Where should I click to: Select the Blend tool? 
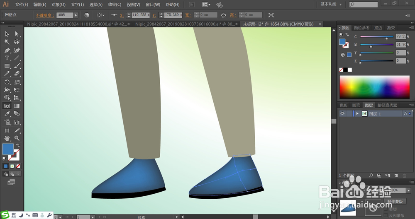pos(17,113)
